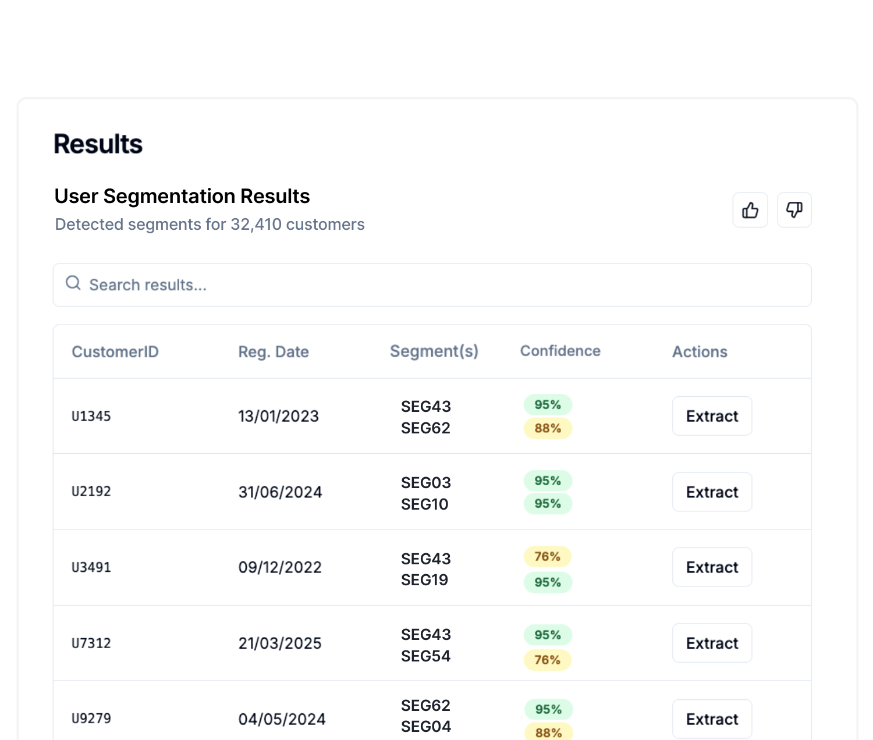Click the 95% badge beside SEG19
The height and width of the screenshot is (740, 873).
pos(547,582)
